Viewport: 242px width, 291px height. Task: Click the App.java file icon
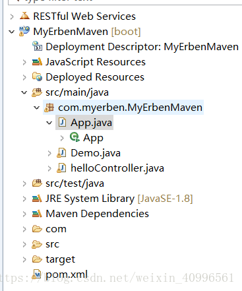click(62, 122)
